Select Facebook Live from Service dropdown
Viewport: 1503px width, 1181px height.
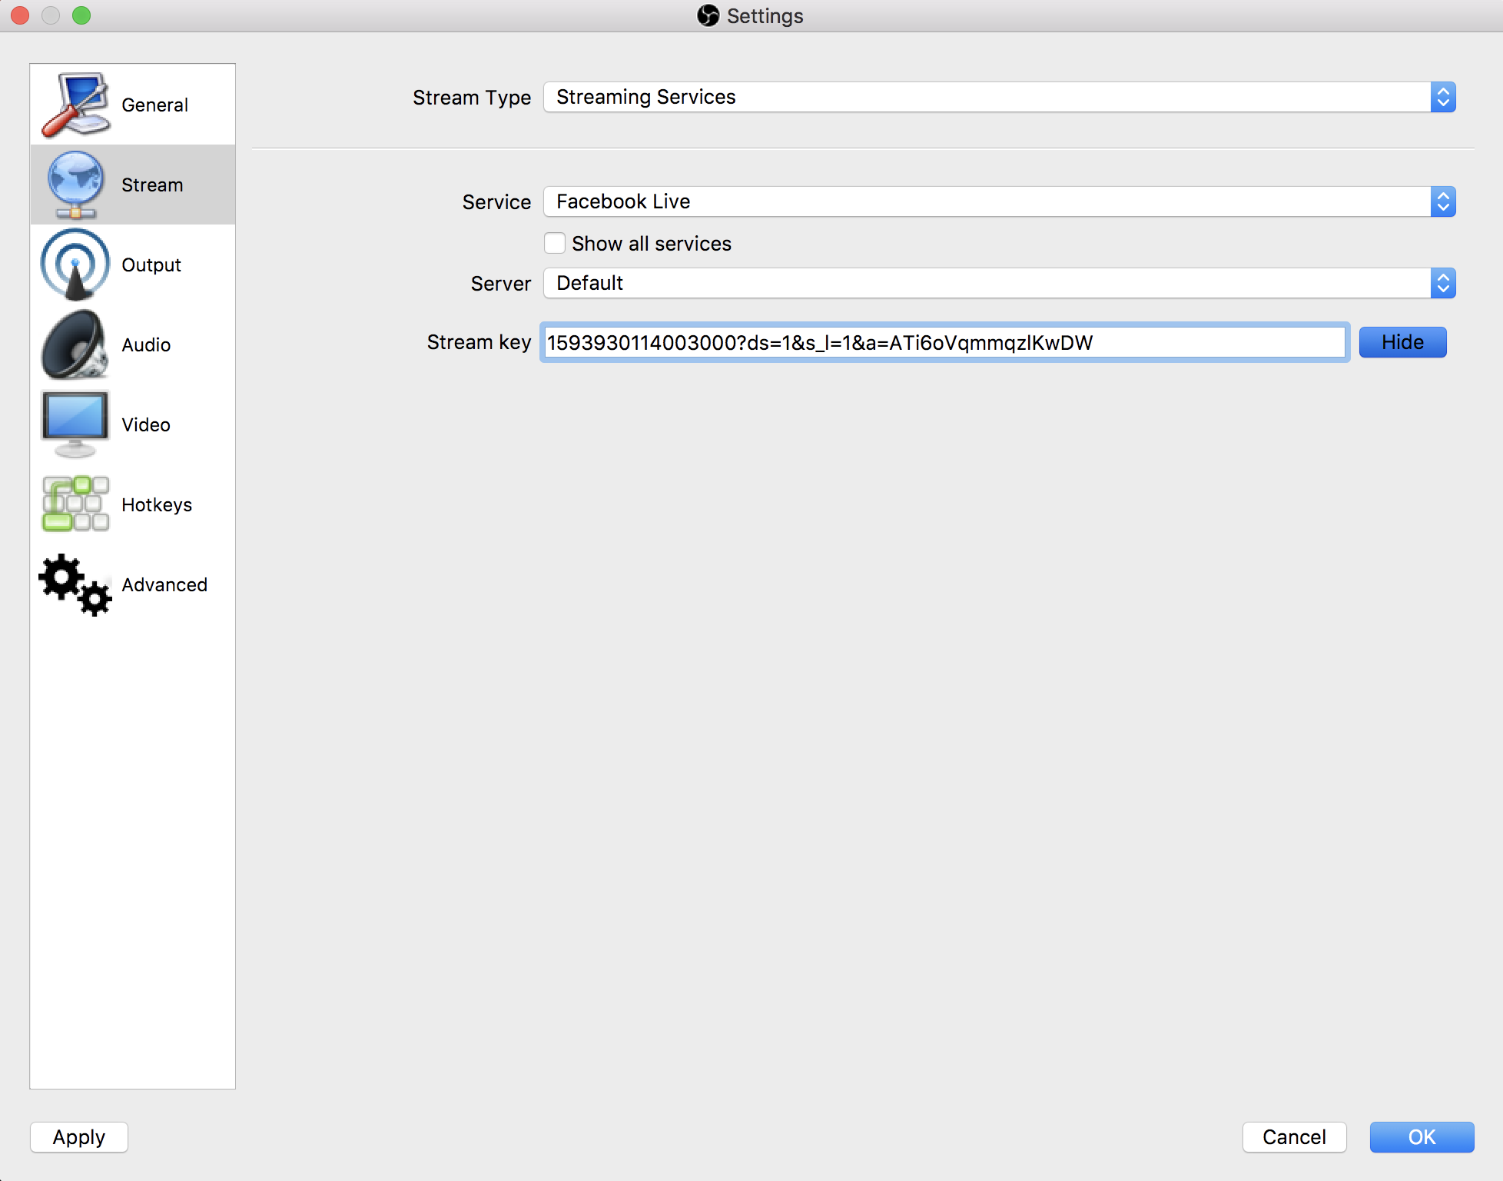tap(999, 201)
